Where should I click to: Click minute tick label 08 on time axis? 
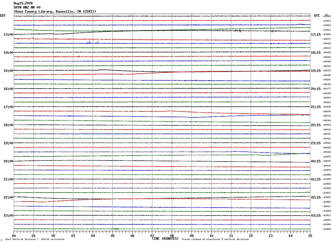(x=172, y=236)
